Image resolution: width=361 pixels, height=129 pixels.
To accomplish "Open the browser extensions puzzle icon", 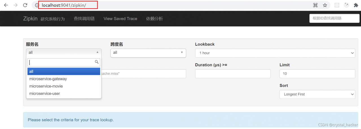I will [x=356, y=5].
